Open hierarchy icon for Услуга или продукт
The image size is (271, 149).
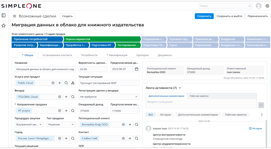click(x=73, y=83)
